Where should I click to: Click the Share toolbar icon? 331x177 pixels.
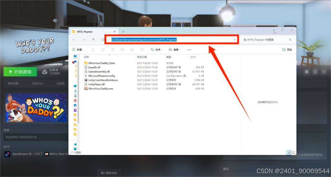[x=132, y=50]
